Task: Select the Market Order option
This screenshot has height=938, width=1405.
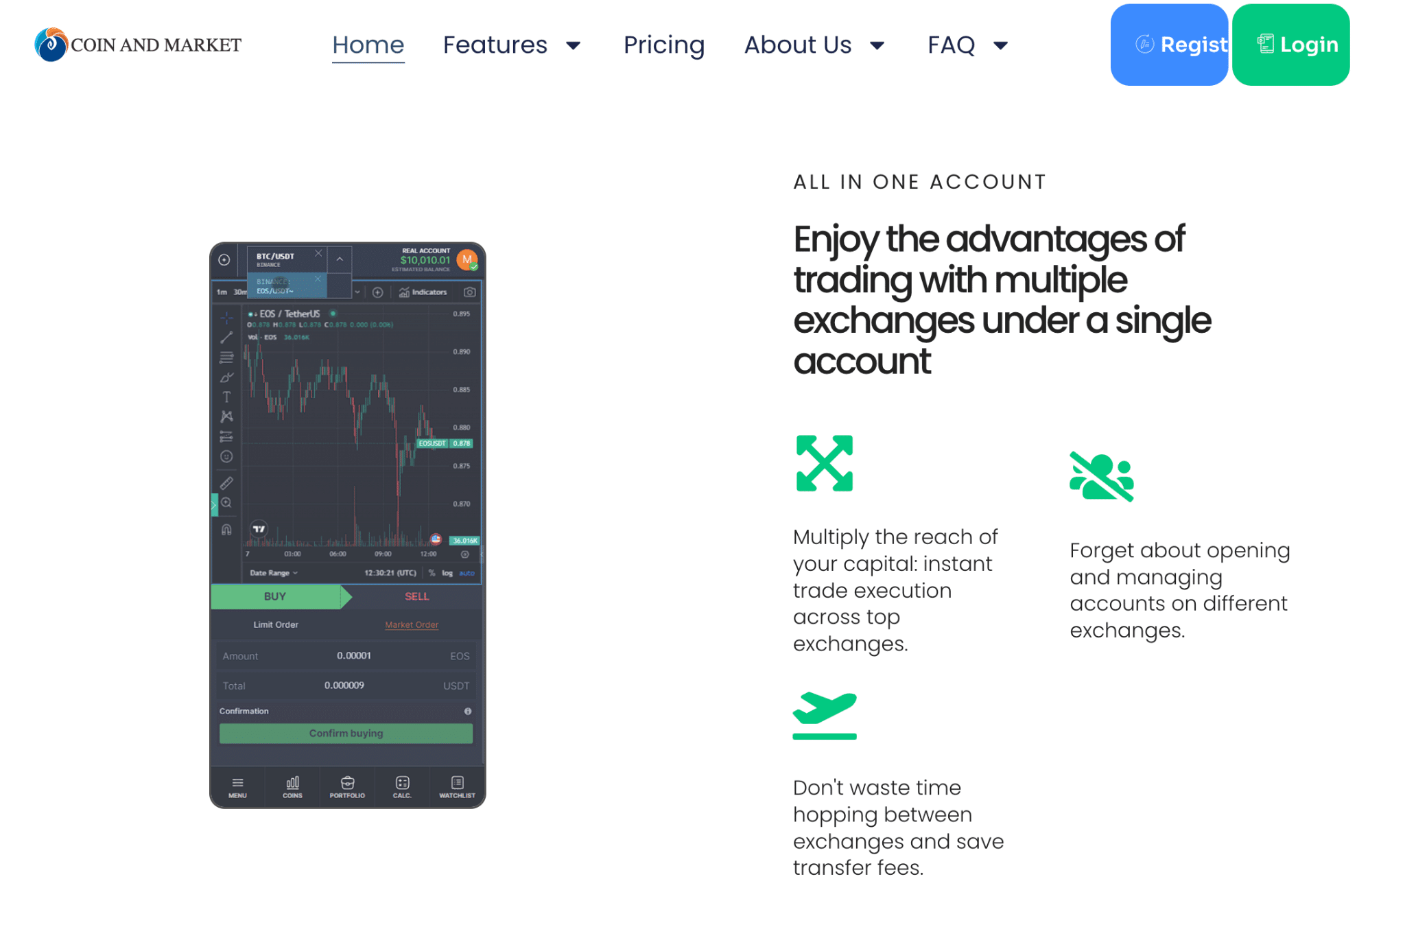Action: click(411, 624)
